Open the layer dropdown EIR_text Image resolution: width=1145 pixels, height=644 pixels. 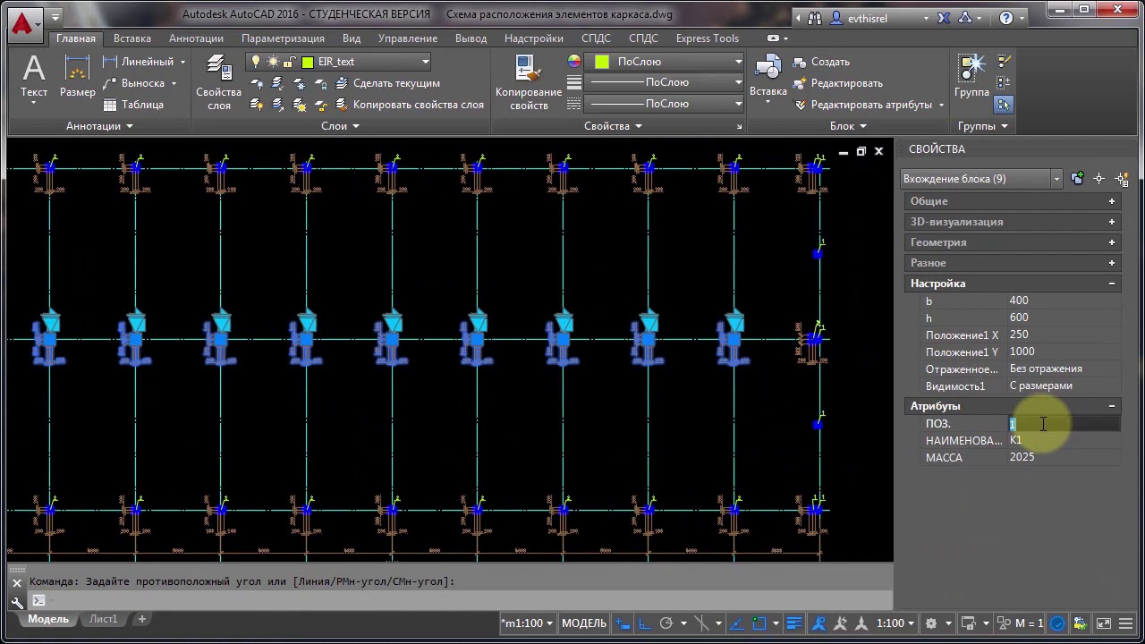[340, 62]
